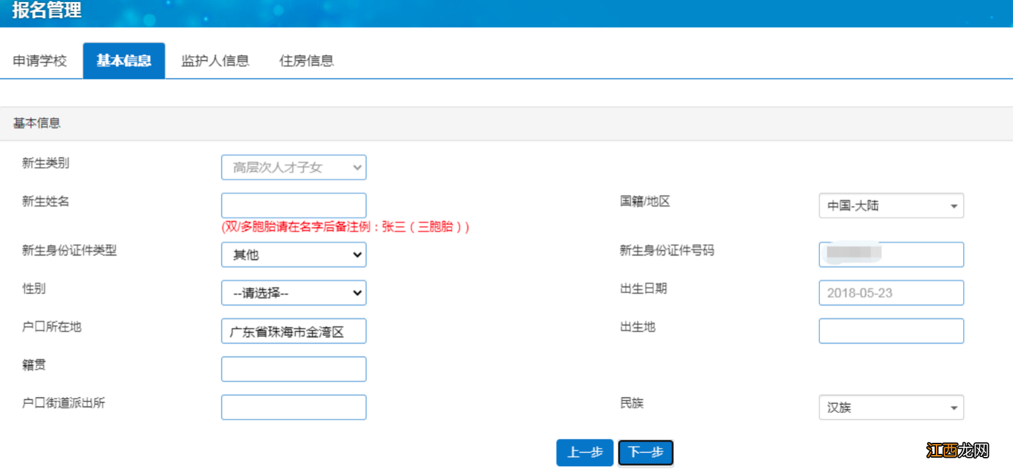Screen dimensions: 1013x470
Task: Click the 出生地 input field
Action: click(891, 331)
